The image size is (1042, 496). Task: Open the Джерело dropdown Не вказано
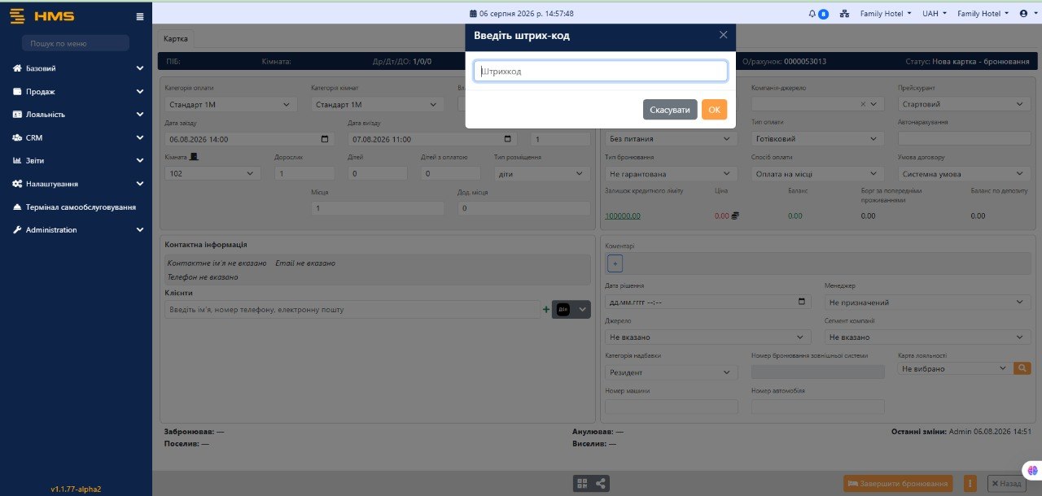click(708, 337)
